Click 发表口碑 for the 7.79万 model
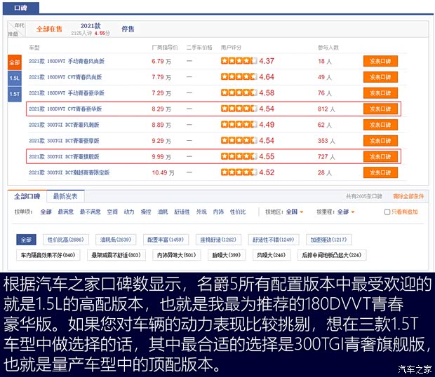Viewport: 435px width, 377px height. (380, 77)
